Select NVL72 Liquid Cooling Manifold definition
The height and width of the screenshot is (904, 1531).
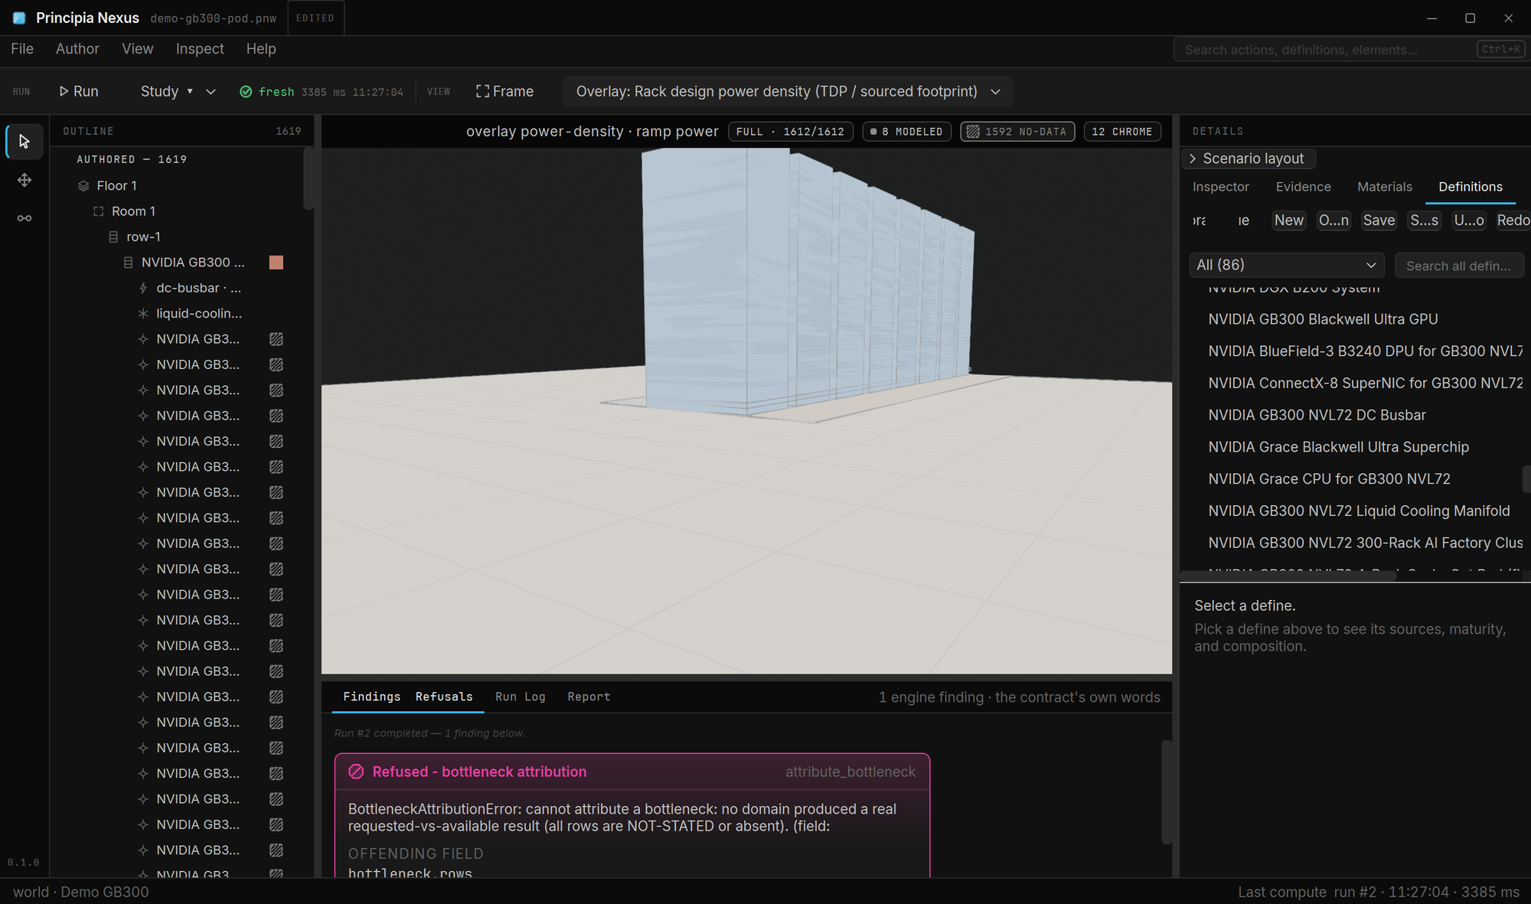pos(1359,511)
